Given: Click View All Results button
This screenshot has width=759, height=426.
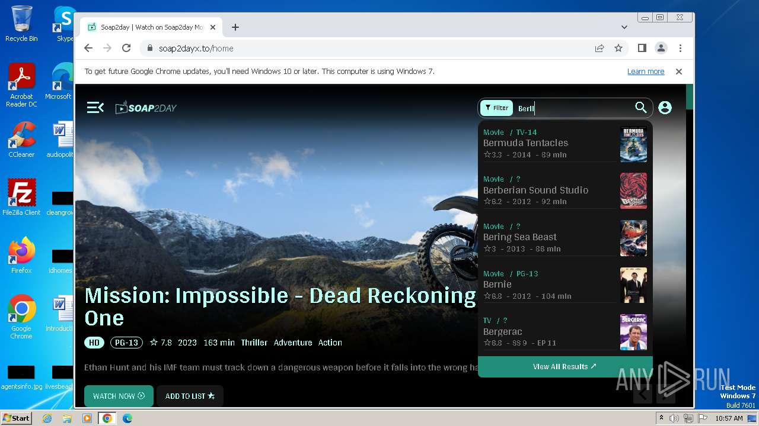Looking at the screenshot, I should point(565,367).
